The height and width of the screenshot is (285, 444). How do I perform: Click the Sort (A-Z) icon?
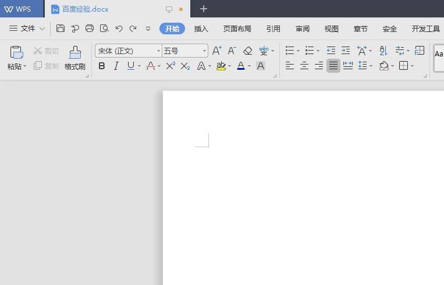pos(383,51)
